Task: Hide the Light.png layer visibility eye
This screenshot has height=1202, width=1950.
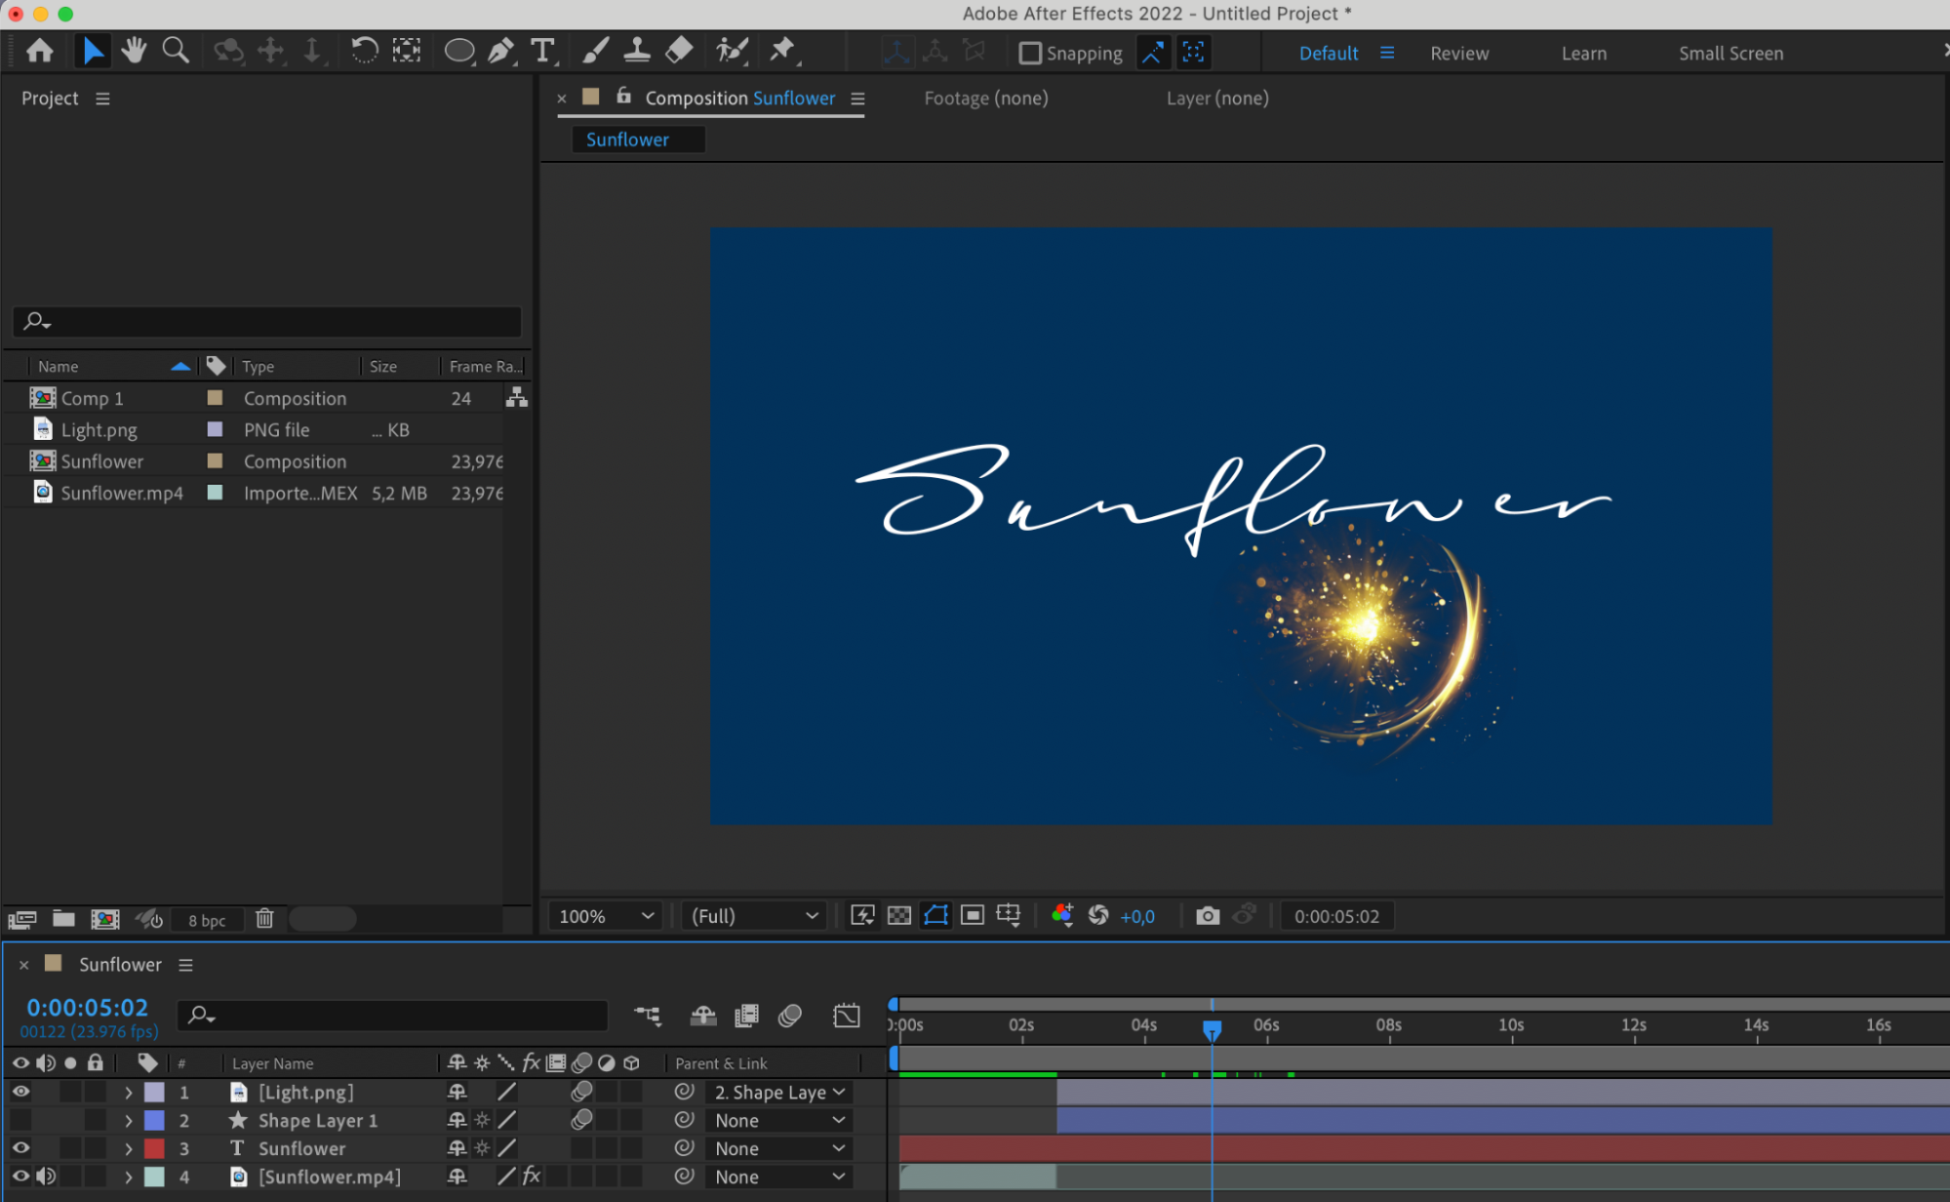Action: pos(20,1092)
